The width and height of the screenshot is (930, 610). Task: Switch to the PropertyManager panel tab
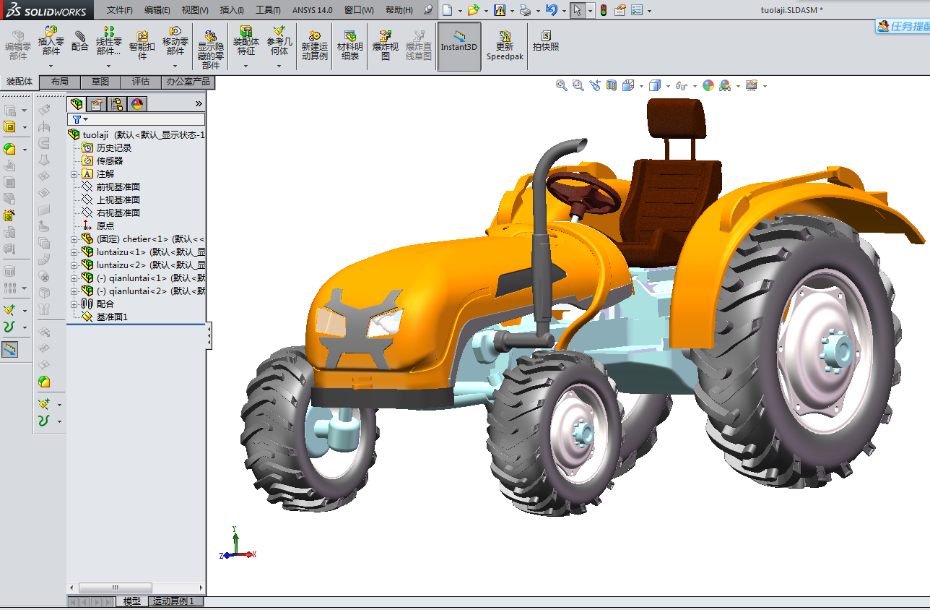coord(97,104)
